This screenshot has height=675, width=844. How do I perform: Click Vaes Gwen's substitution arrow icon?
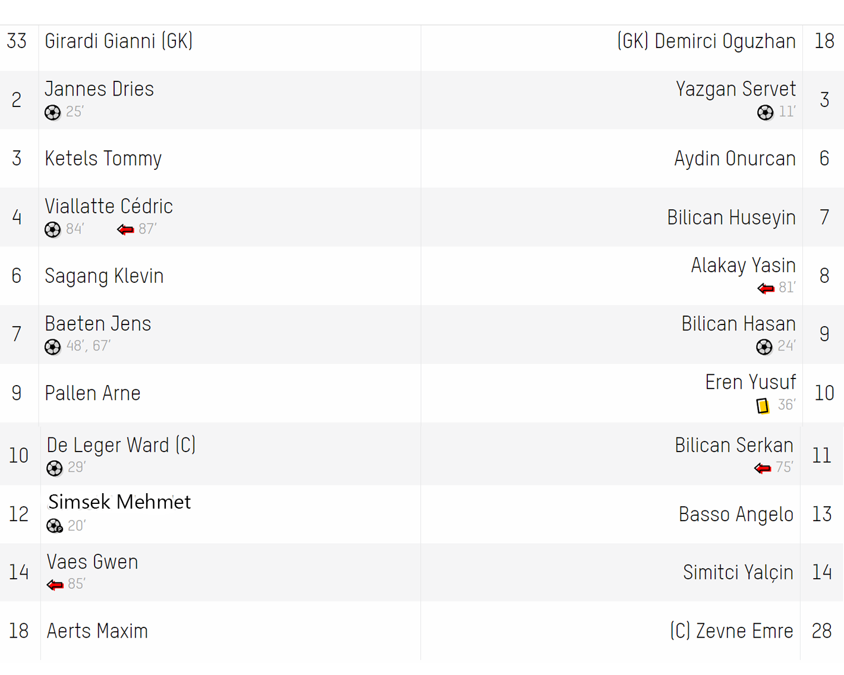(x=55, y=585)
